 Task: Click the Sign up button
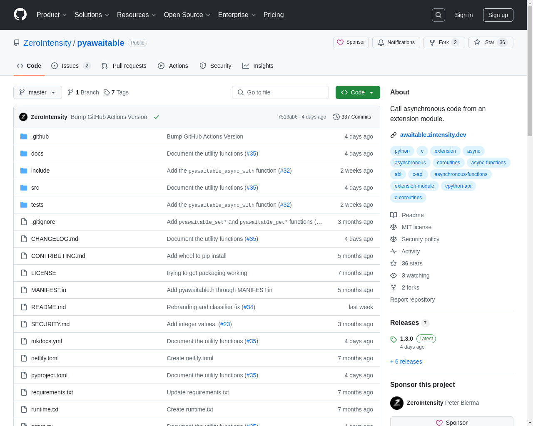pos(498,15)
